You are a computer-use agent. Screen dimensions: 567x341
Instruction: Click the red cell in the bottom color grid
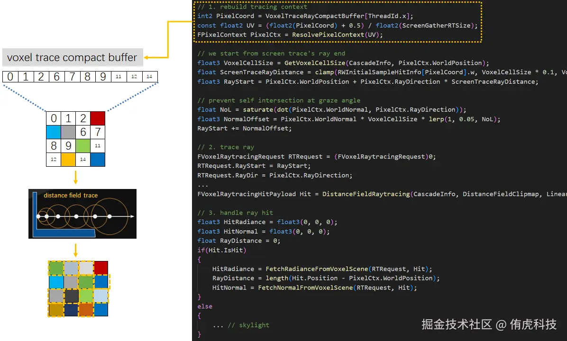pos(101,268)
